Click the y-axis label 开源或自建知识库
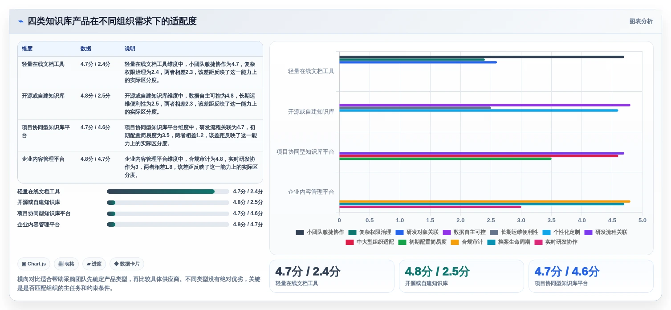 tap(311, 111)
